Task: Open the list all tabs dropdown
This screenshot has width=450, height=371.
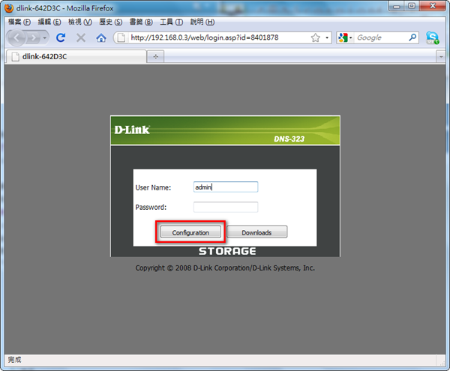Action: pos(441,57)
